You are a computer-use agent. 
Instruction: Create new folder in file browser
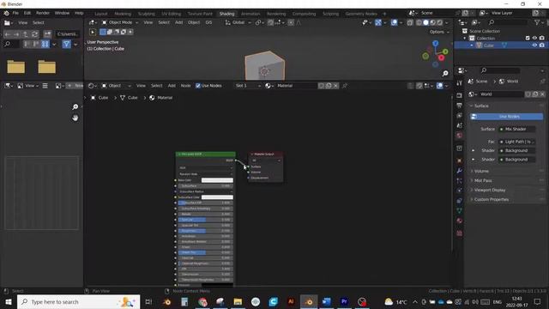[x=47, y=34]
